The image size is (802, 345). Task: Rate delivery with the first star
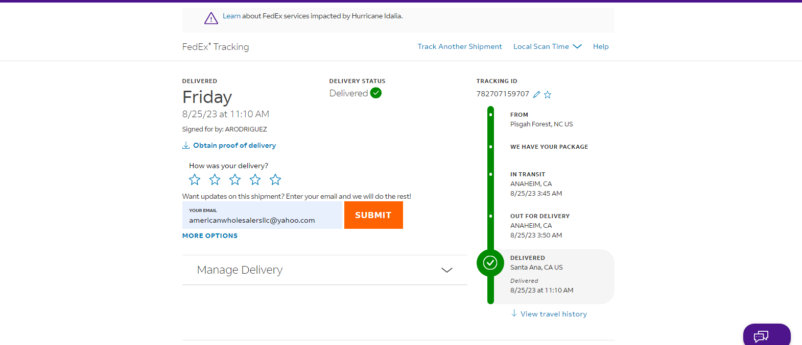tap(195, 179)
